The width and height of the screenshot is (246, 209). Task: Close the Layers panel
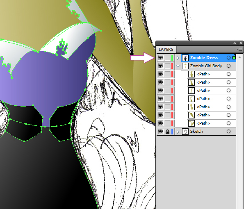point(241,43)
